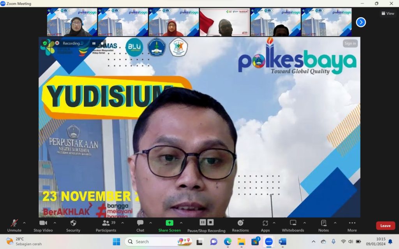This screenshot has width=399, height=249.
Task: Open Wi-Fi network settings in tray
Action: (343, 242)
